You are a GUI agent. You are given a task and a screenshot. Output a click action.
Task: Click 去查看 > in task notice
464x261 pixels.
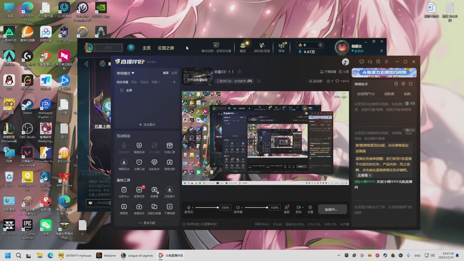pos(364,176)
